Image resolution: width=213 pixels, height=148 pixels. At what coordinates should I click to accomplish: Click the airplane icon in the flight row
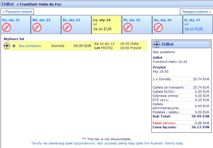pos(7,46)
